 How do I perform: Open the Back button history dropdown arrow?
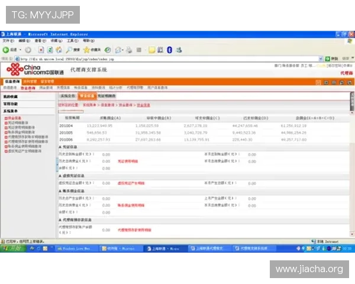[20, 50]
